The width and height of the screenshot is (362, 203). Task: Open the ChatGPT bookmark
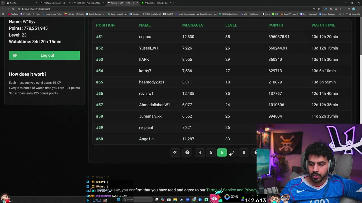168,14
